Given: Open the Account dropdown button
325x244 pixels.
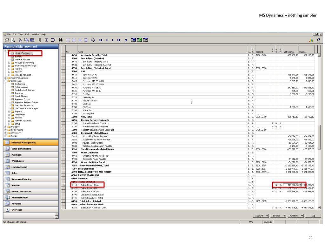Looking at the screenshot, I should point(261,216).
